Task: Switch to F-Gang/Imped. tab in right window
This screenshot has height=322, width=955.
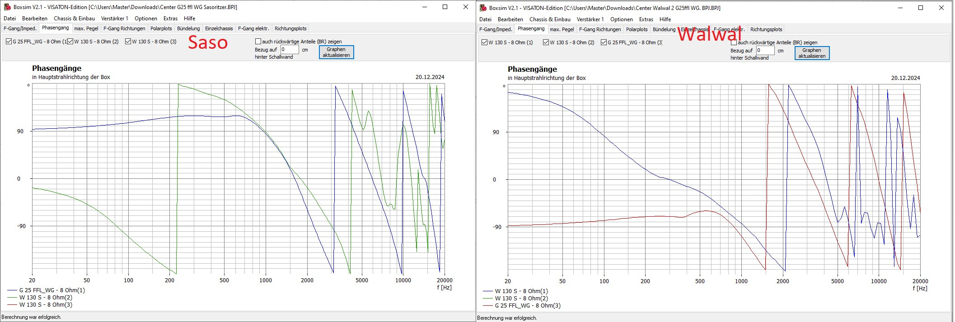Action: tap(496, 29)
